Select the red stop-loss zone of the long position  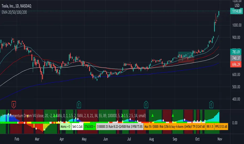(186, 60)
